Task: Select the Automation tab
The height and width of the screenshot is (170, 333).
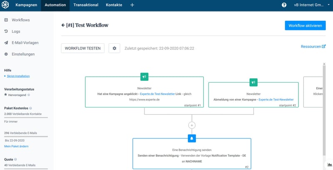Action: 55,5
